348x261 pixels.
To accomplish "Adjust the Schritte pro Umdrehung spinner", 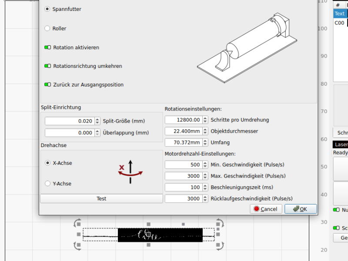I will 205,120.
